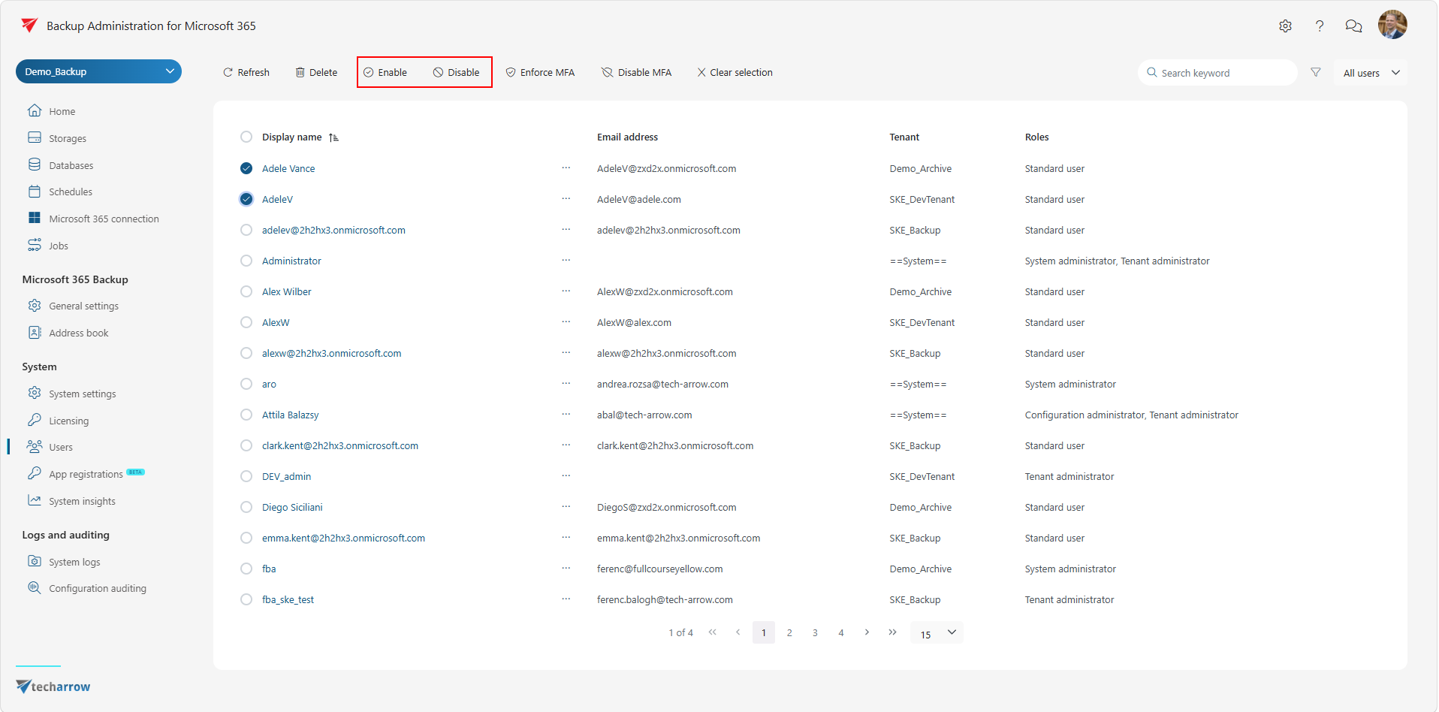
Task: Open the settings gear in header
Action: click(1285, 26)
